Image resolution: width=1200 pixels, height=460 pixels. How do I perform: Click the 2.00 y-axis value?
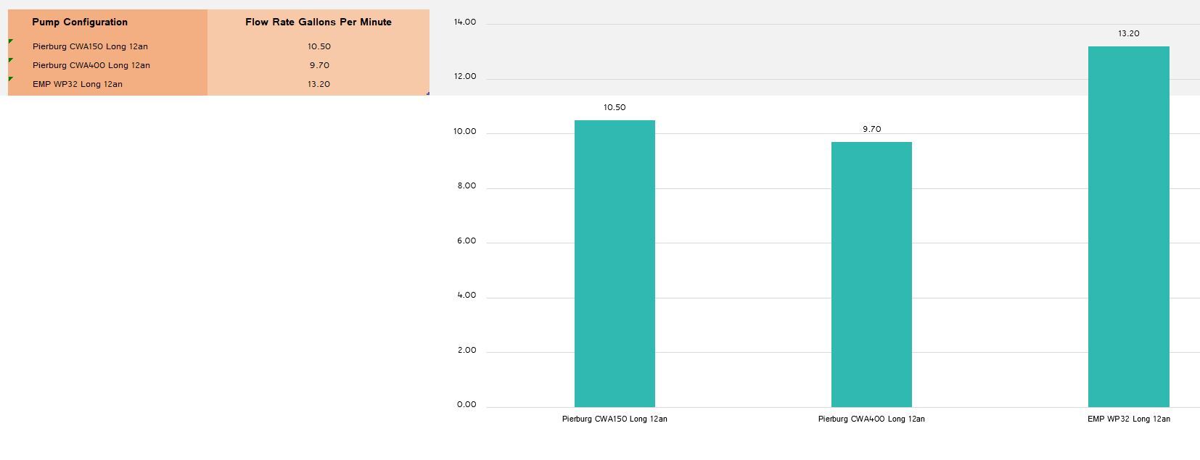[467, 351]
